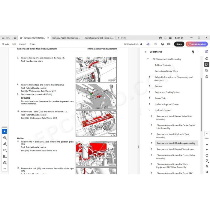This screenshot has width=210, height=210.
Task: Close the Bookmarks panel
Action: click(x=145, y=52)
